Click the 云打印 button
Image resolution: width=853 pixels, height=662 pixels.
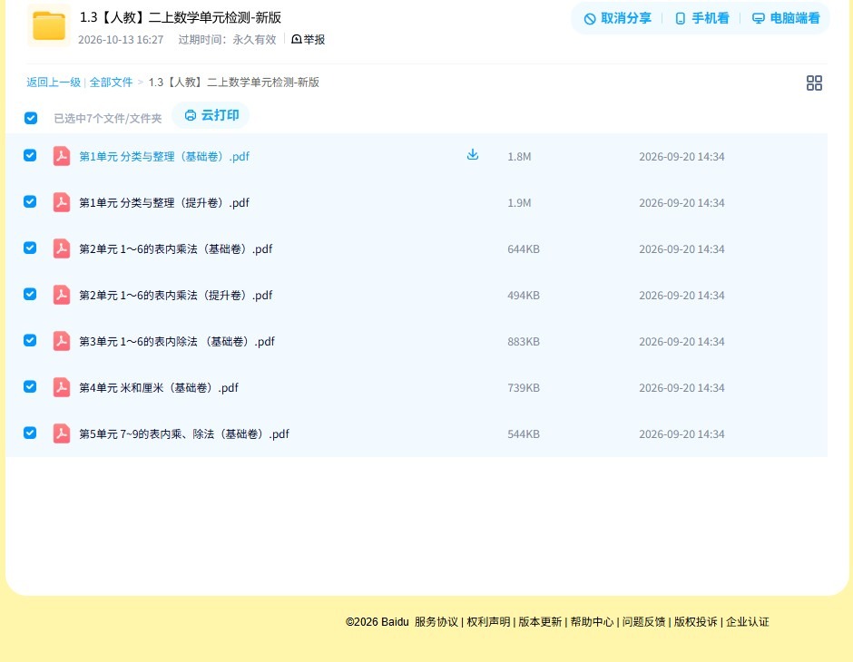[x=211, y=115]
